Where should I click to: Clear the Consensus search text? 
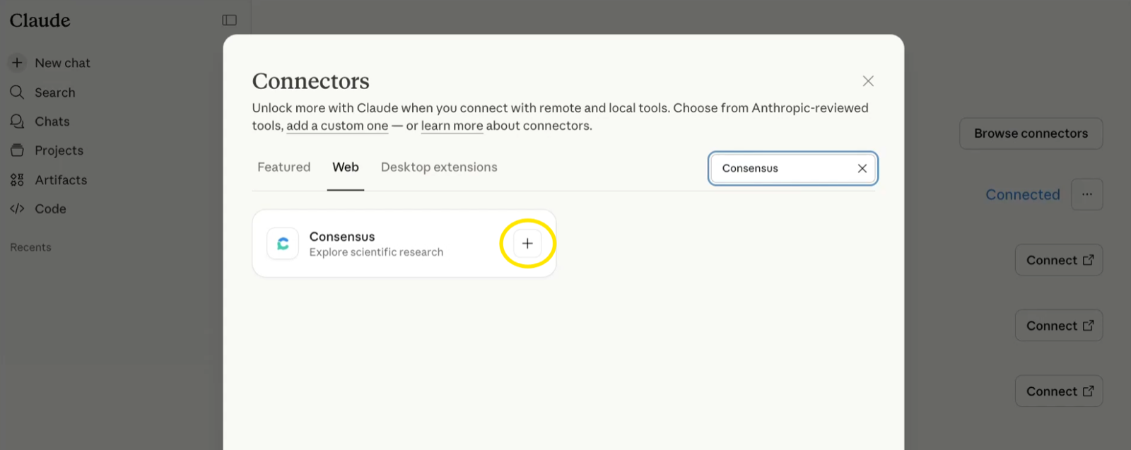(x=862, y=168)
